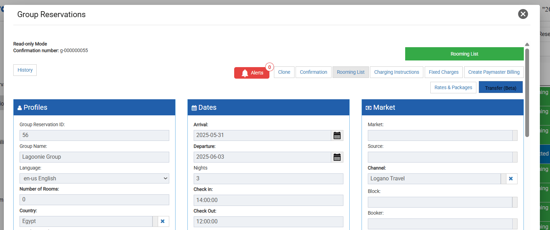
Task: Click the Number of Rooms field
Action: coord(94,200)
